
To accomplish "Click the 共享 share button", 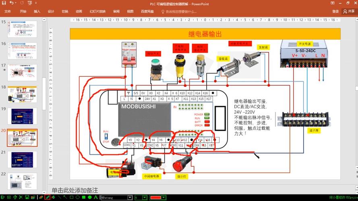I will [x=349, y=12].
